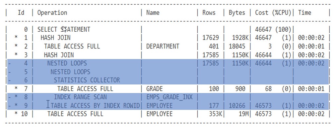Screen dimensions: 335x127
Task: Select the first HASH JOIN operation
Action: click(55, 38)
